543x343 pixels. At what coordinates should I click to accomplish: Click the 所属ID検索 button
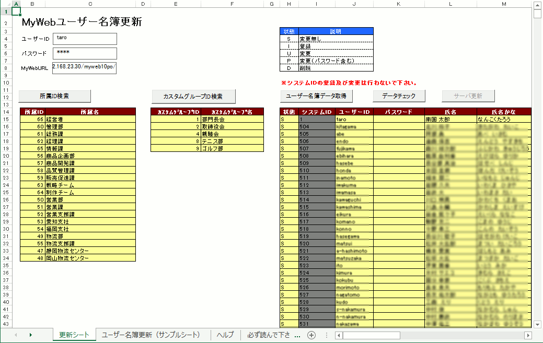pos(55,96)
